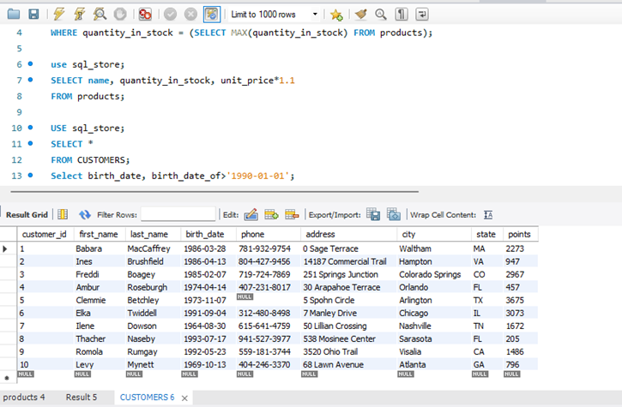
Task: Execute the query with lightning bolt icon
Action: pyautogui.click(x=59, y=15)
